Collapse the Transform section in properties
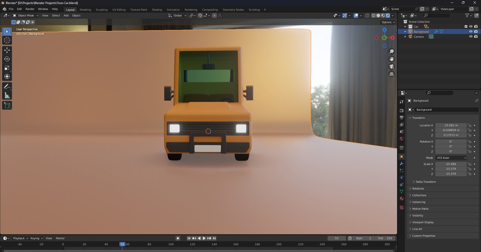This screenshot has height=252, width=481. (x=410, y=118)
